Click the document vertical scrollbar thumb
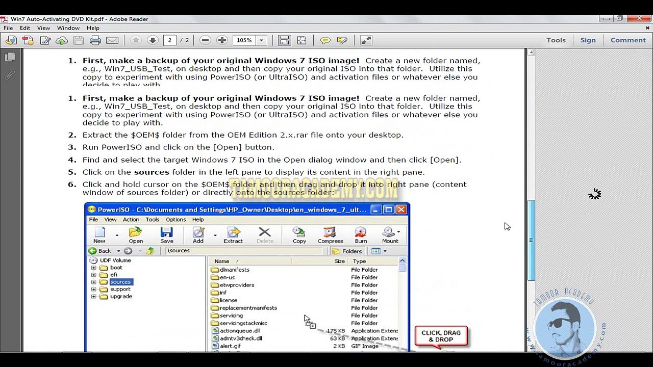The image size is (653, 367). click(532, 240)
